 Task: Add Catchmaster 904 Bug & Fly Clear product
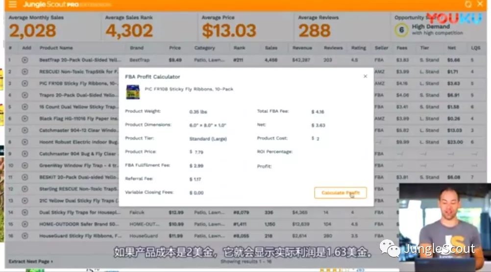tap(25, 154)
